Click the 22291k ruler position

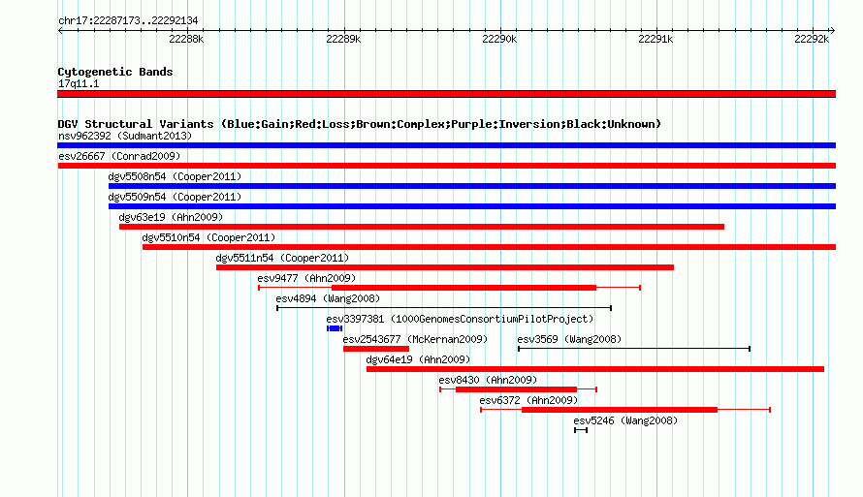[x=655, y=39]
